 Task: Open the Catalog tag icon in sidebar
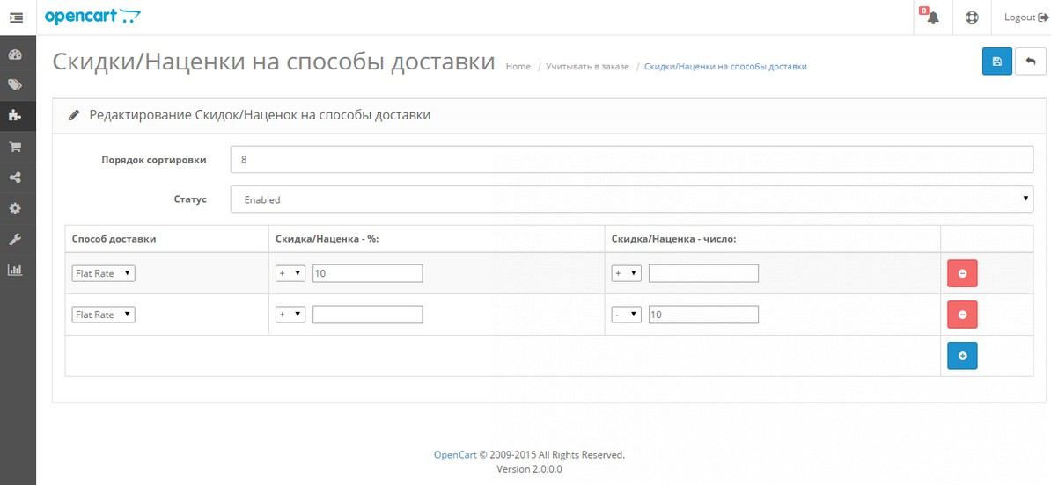[15, 85]
